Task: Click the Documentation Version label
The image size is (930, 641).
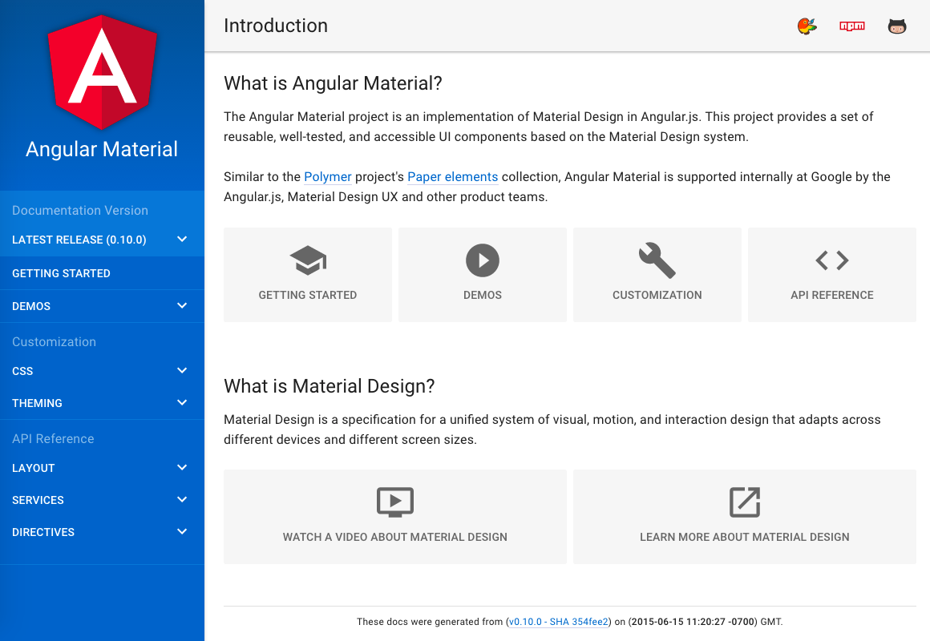Action: (x=80, y=211)
